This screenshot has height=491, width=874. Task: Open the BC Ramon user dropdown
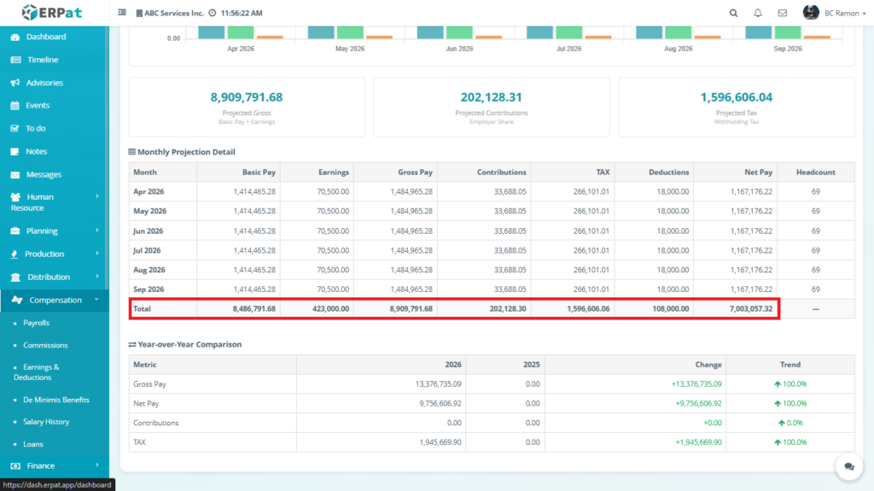point(834,13)
